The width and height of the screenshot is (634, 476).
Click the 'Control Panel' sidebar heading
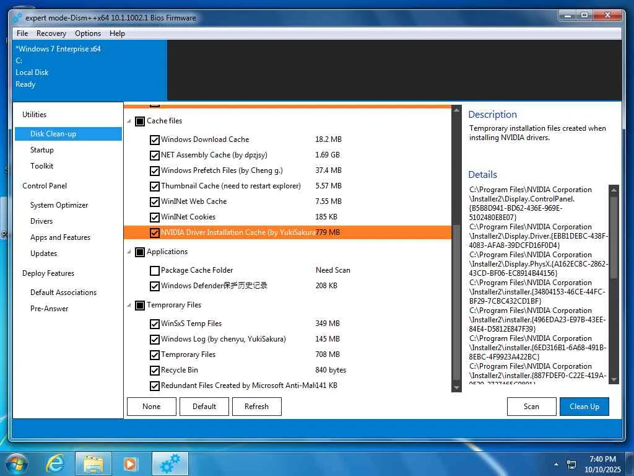45,186
